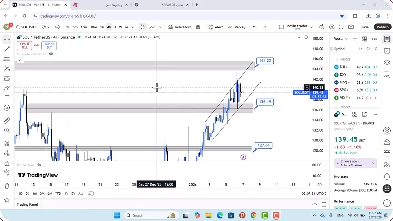Toggle Magnet mode on
This screenshot has width=393, height=221.
7,144
